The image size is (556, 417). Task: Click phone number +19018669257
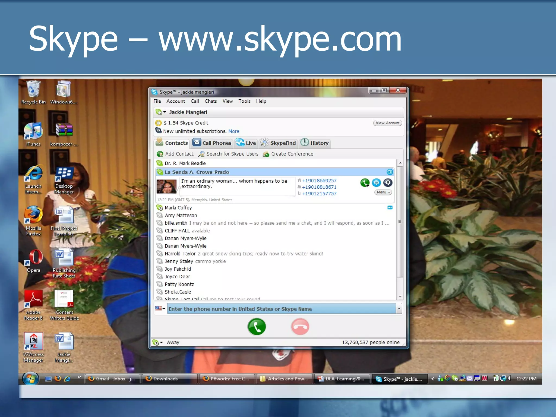(319, 181)
